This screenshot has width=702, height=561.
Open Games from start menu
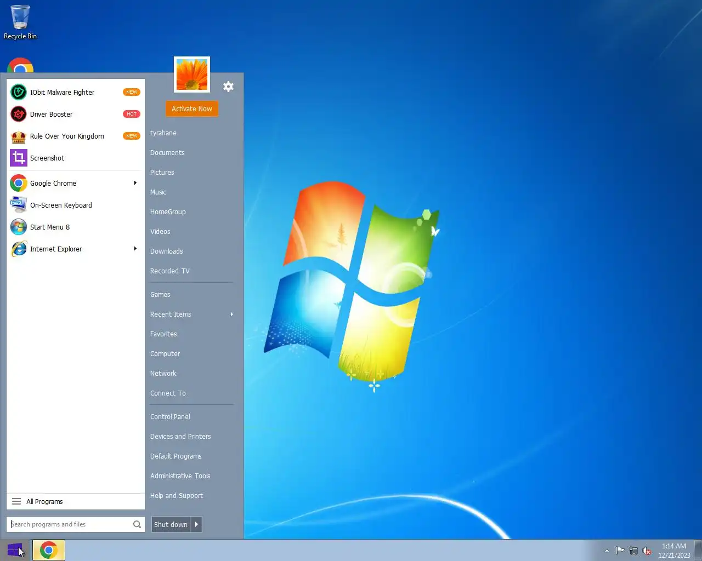point(160,295)
